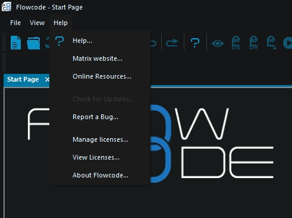Screen dimensions: 292x218
Task: Toggle the eye icon in the toolbar
Action: point(218,43)
